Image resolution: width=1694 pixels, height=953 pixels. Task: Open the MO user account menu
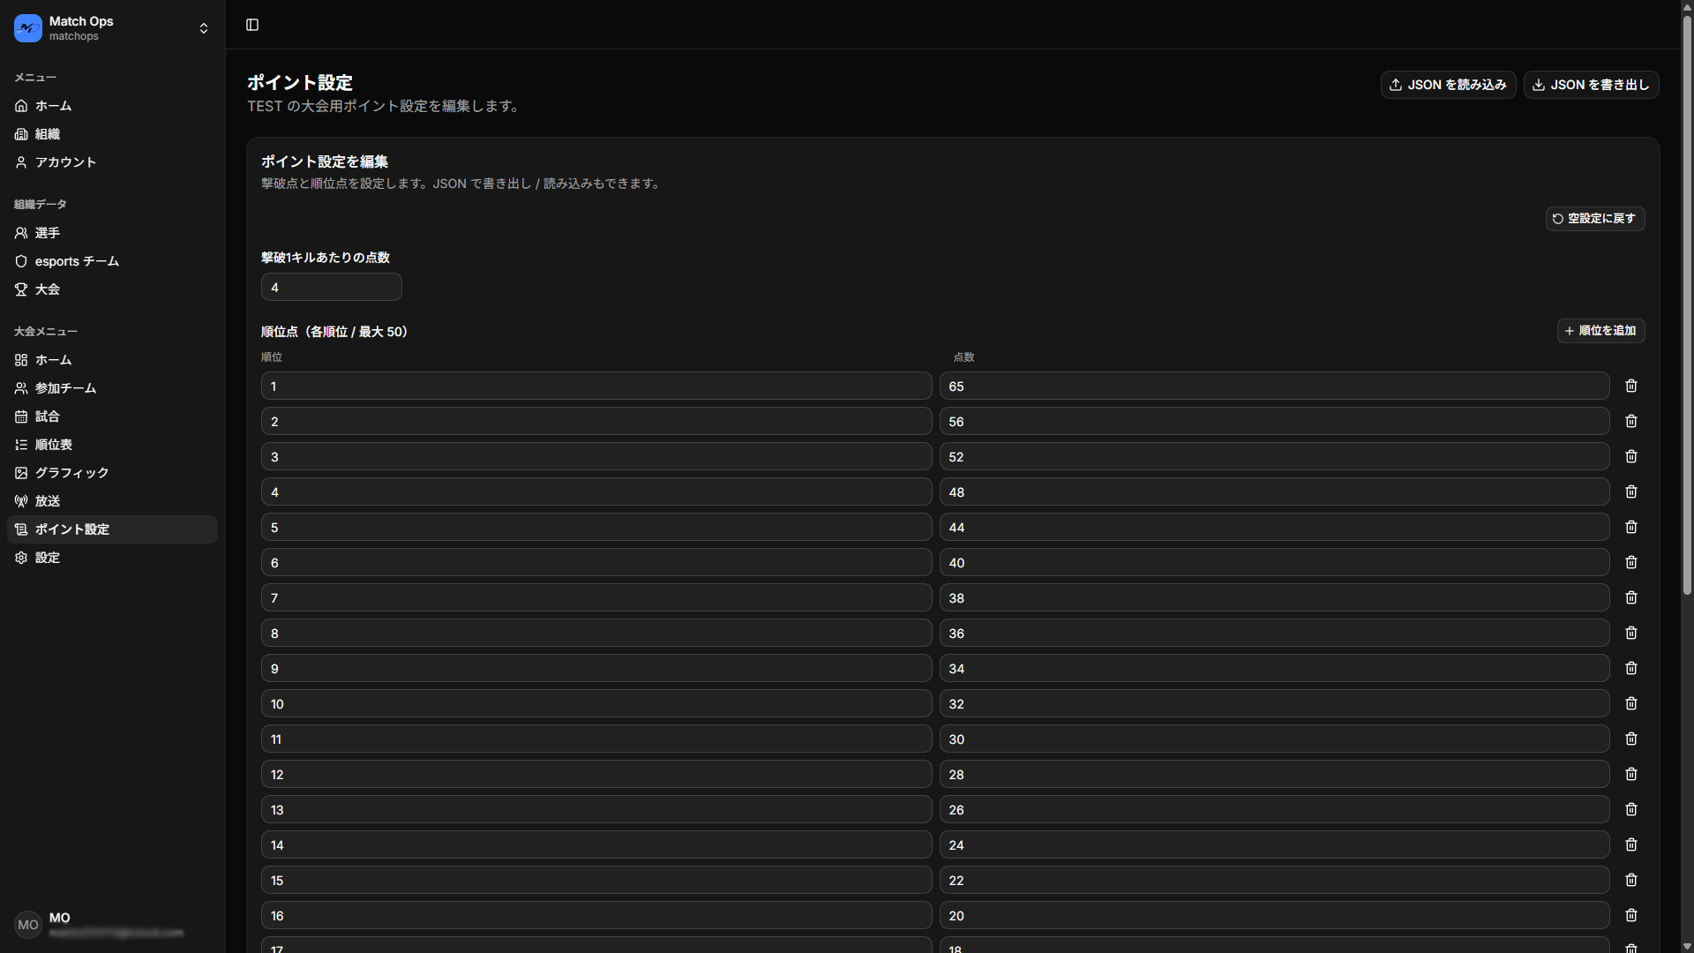click(112, 925)
